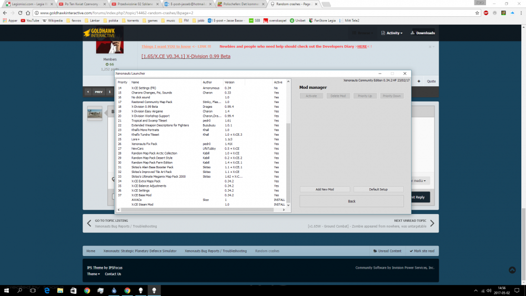Open the polska bookmark folder

pos(110,21)
